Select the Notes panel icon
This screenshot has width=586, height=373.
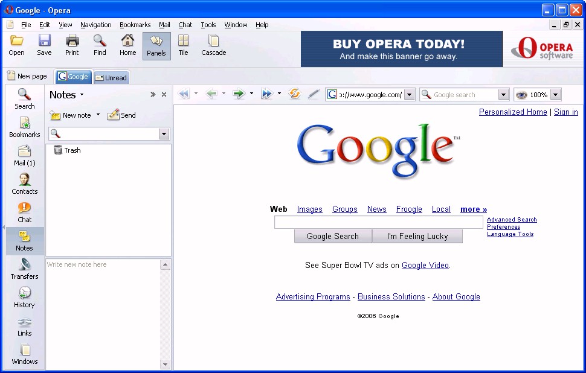pos(25,240)
